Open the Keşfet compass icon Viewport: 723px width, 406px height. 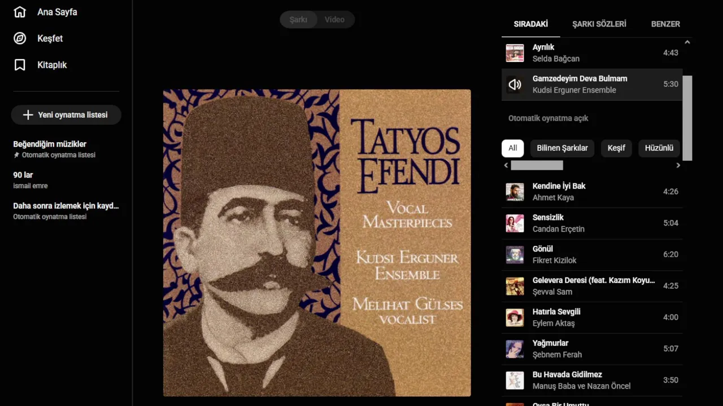pos(20,38)
